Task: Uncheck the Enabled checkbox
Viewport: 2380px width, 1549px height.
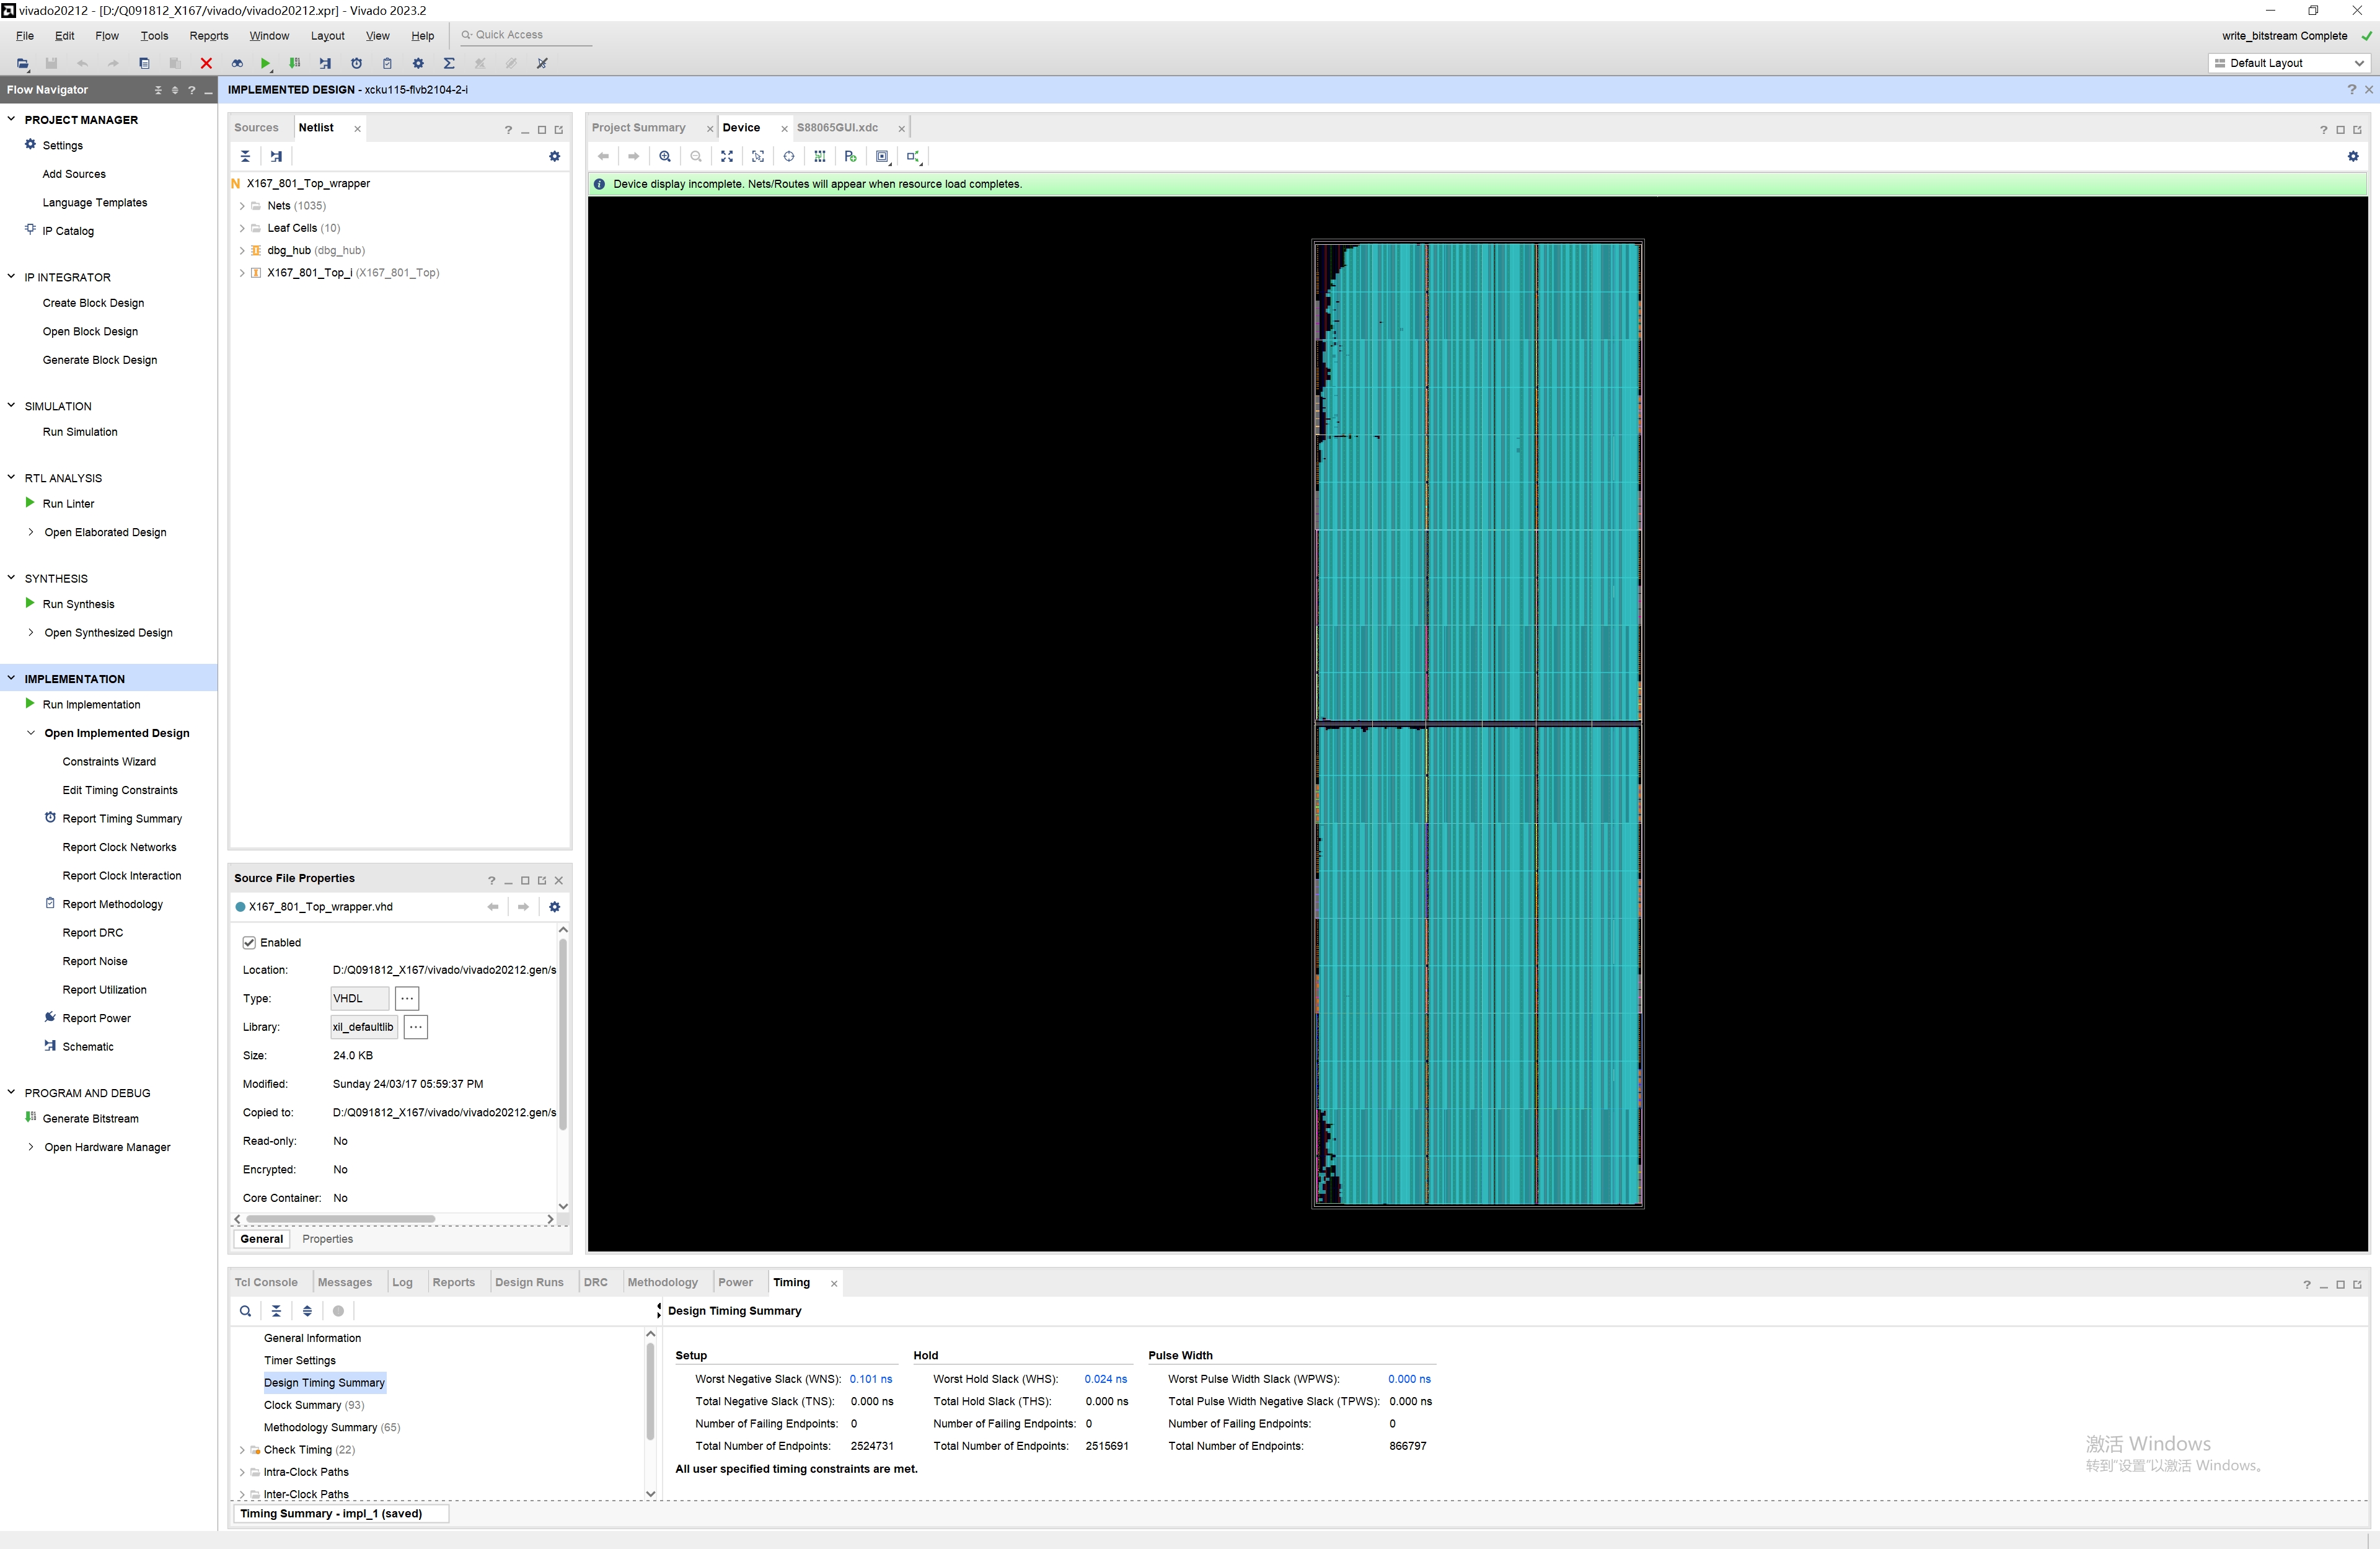Action: click(x=249, y=942)
